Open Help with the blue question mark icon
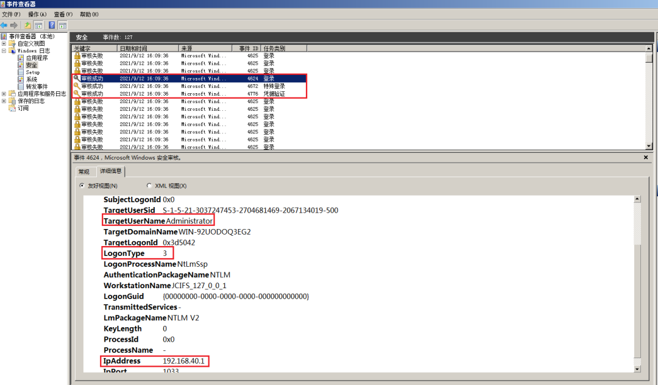Screen dimensions: 658x385 (x=52, y=25)
